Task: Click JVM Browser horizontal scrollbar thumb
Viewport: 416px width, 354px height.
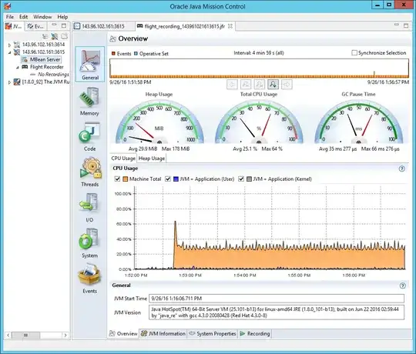Action: click(x=25, y=336)
